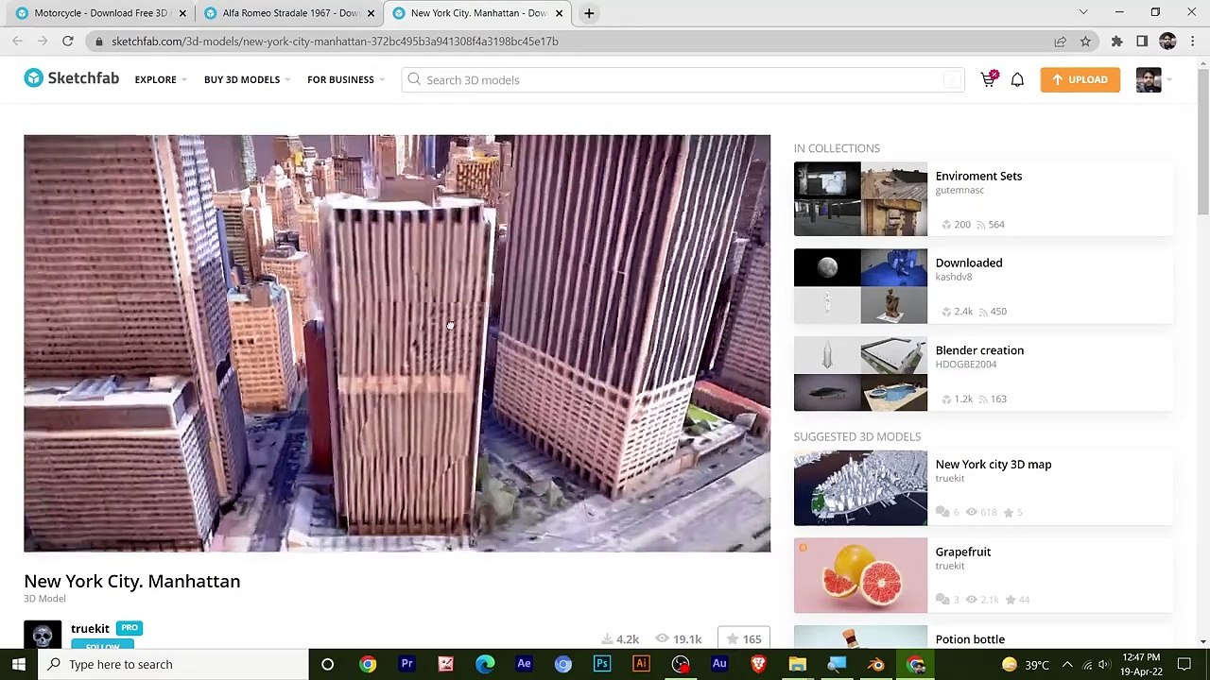This screenshot has width=1210, height=680.
Task: Open Chrome extensions puzzle icon
Action: pos(1116,42)
